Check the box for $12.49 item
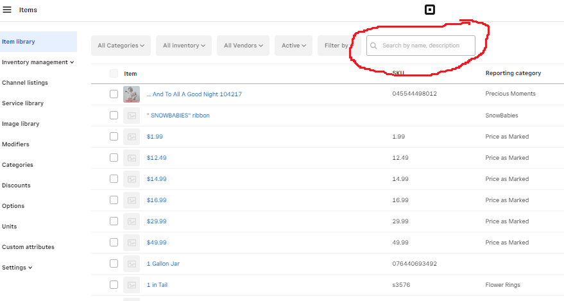Image resolution: width=564 pixels, height=301 pixels. (114, 158)
